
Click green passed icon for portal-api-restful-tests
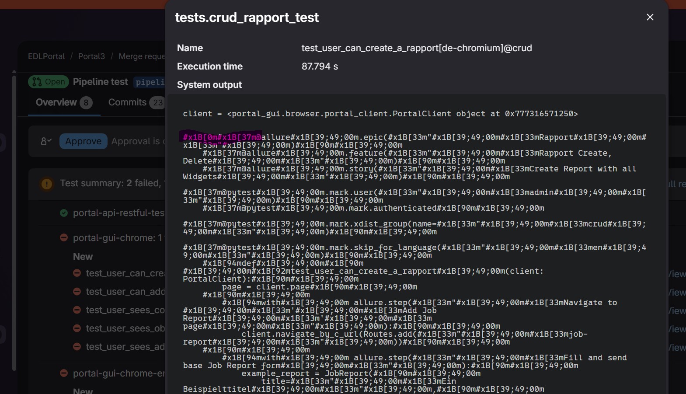(x=64, y=213)
